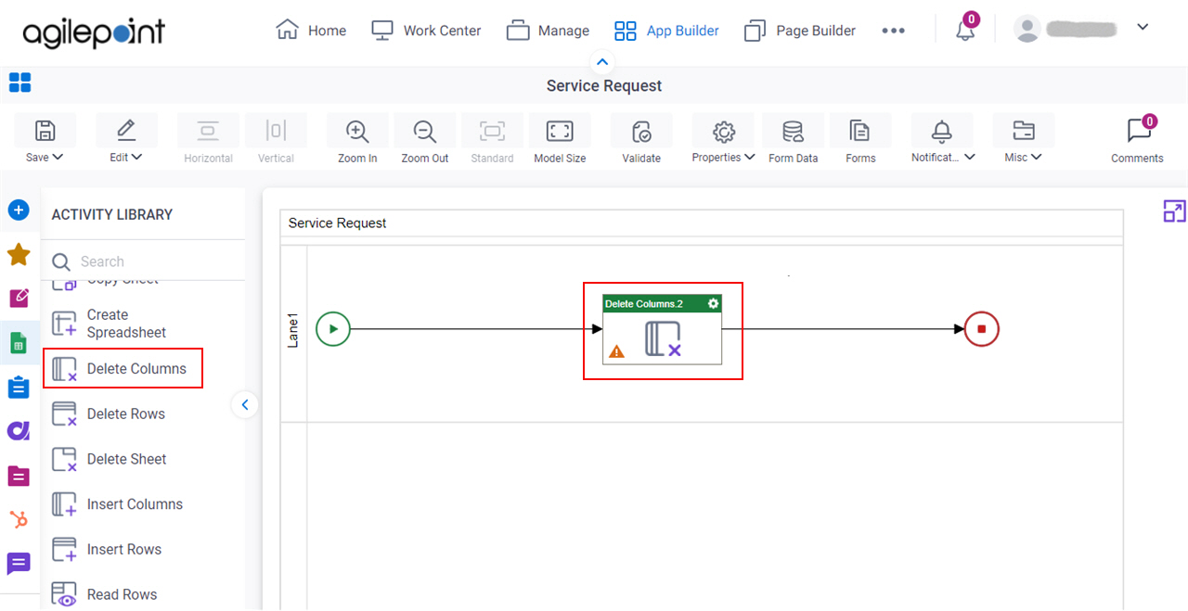The image size is (1188, 611).
Task: Click the red end event node
Action: (981, 328)
